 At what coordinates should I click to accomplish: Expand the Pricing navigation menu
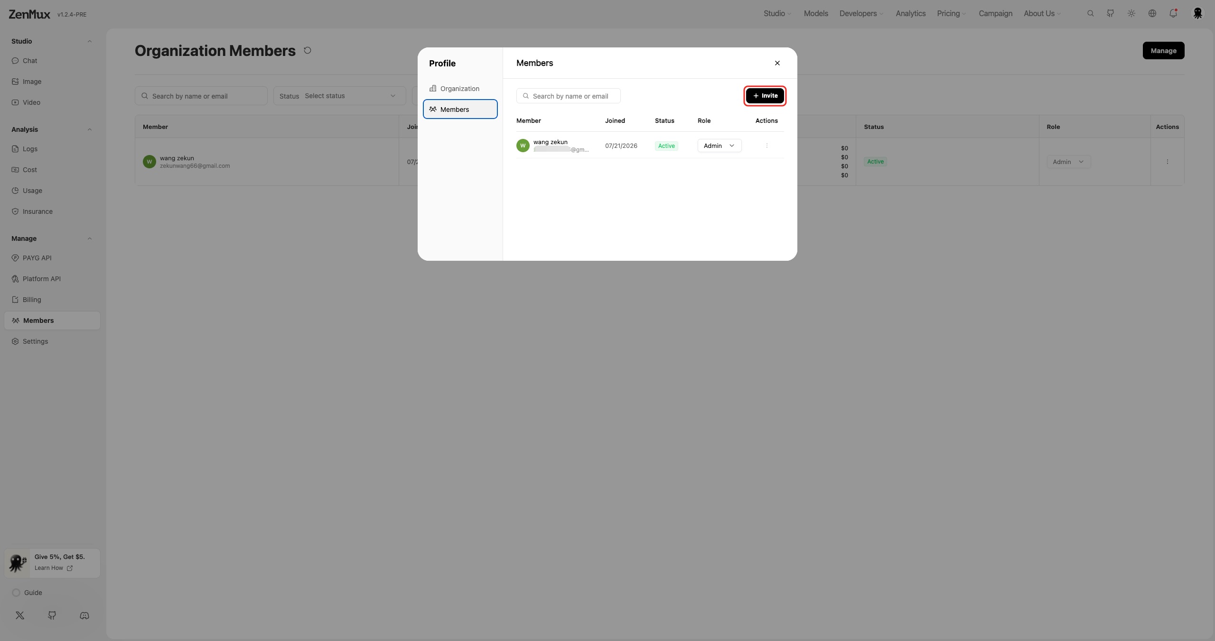tap(952, 13)
